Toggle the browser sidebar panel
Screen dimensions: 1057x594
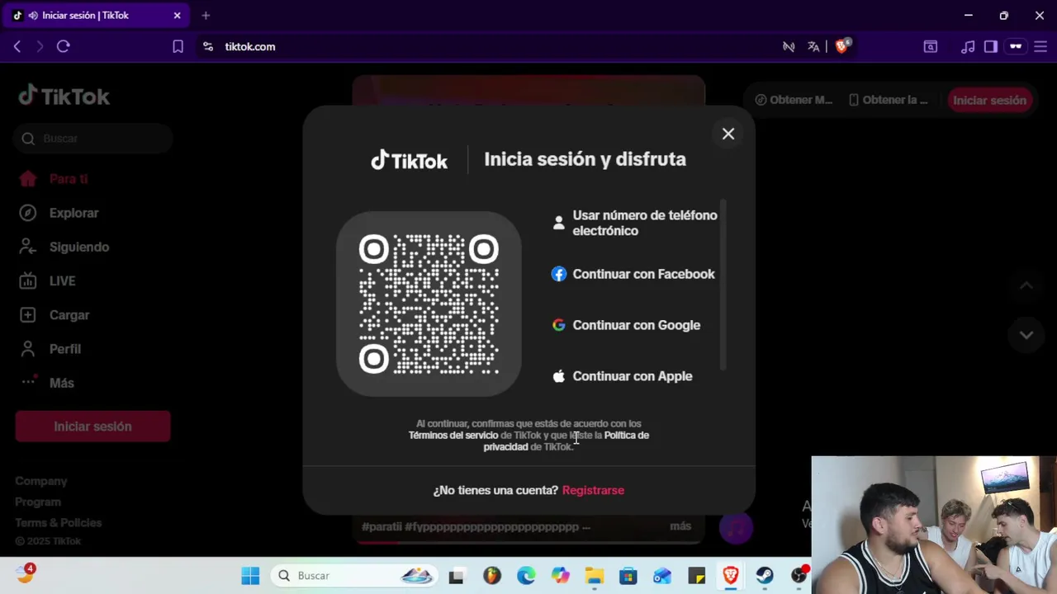[x=991, y=47]
